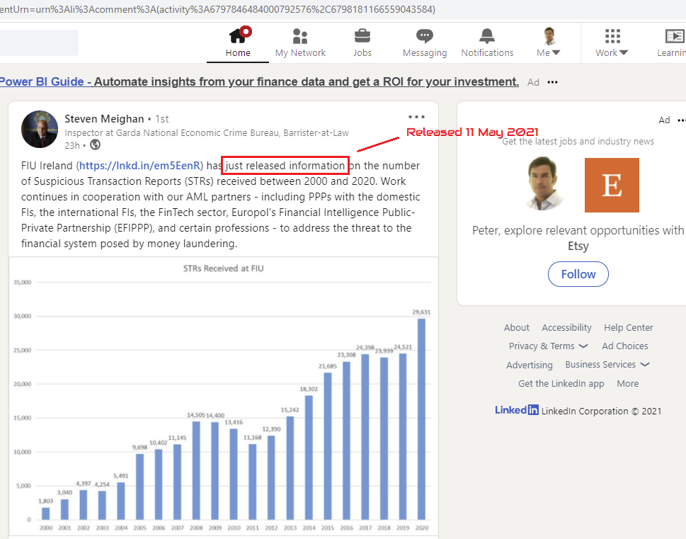Image resolution: width=686 pixels, height=539 pixels.
Task: Open the Power BI ad options menu
Action: click(553, 82)
